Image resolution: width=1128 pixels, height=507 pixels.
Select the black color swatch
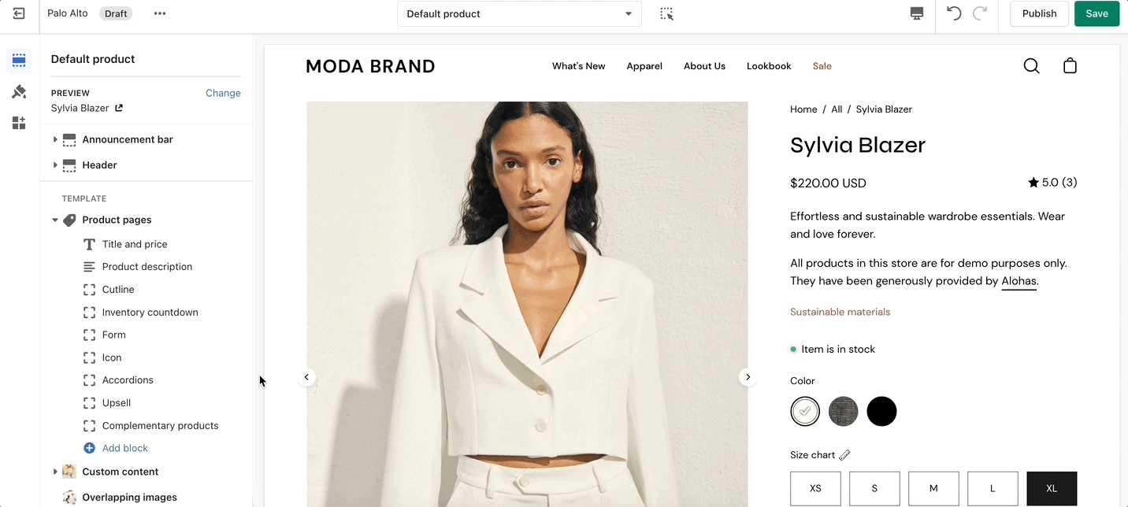point(881,411)
